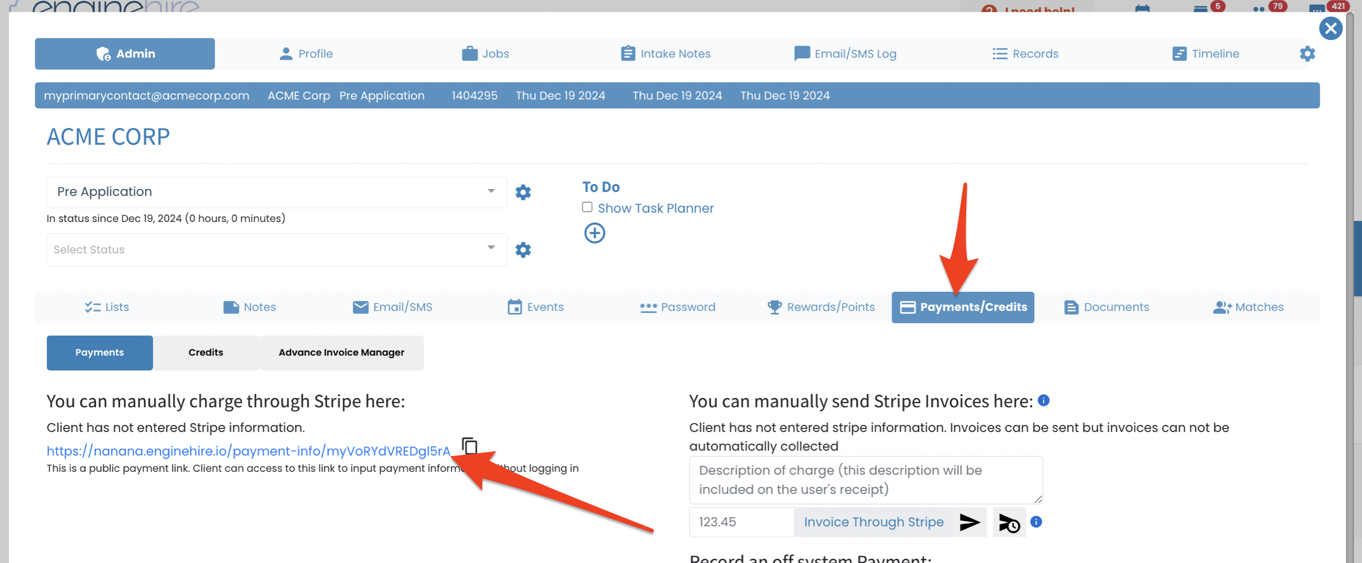The height and width of the screenshot is (563, 1362).
Task: Open the Select Status dropdown
Action: point(277,250)
